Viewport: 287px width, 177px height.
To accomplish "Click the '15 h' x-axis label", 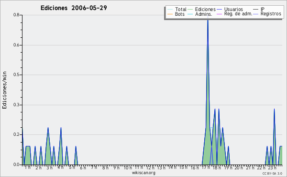I will point(183,167).
